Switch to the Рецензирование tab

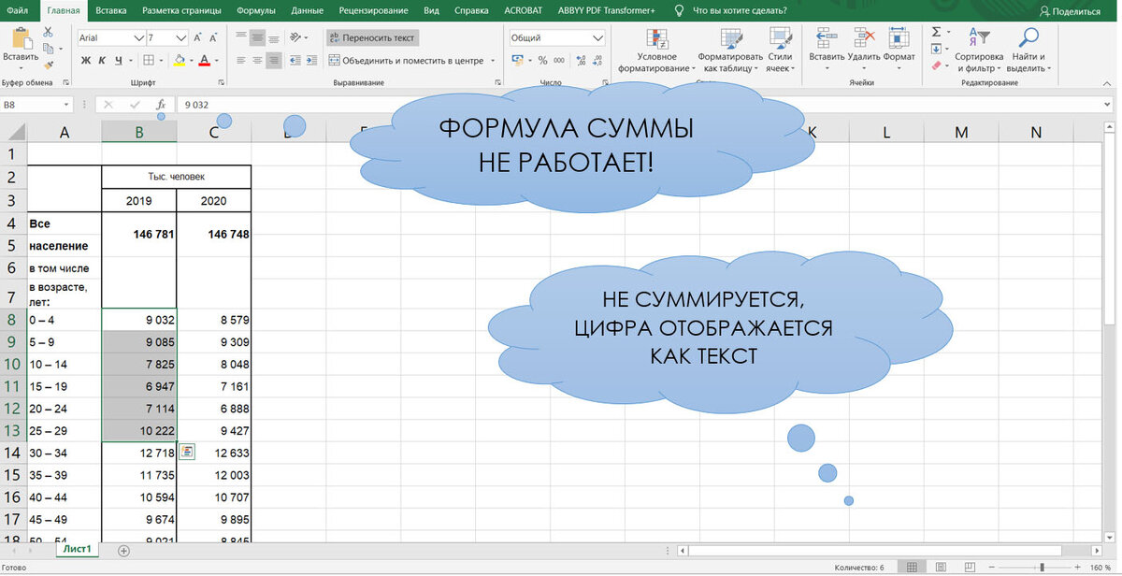click(x=373, y=11)
